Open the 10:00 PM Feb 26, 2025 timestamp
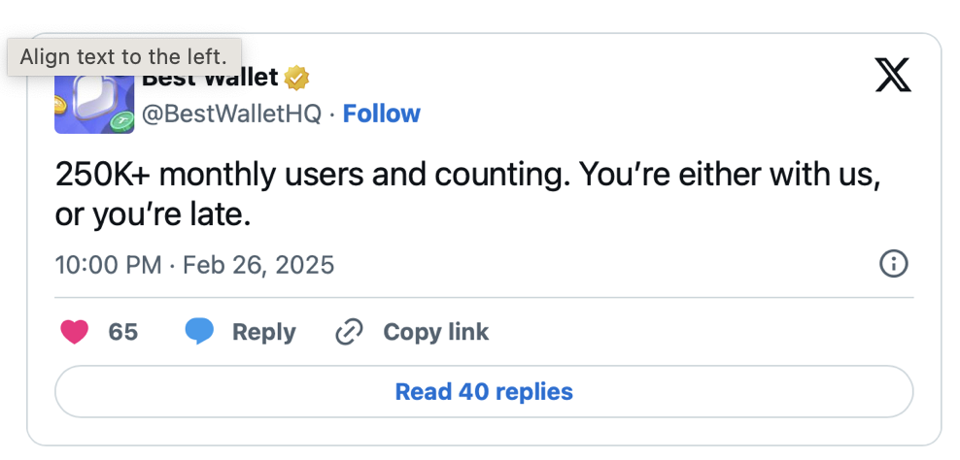 (x=194, y=265)
